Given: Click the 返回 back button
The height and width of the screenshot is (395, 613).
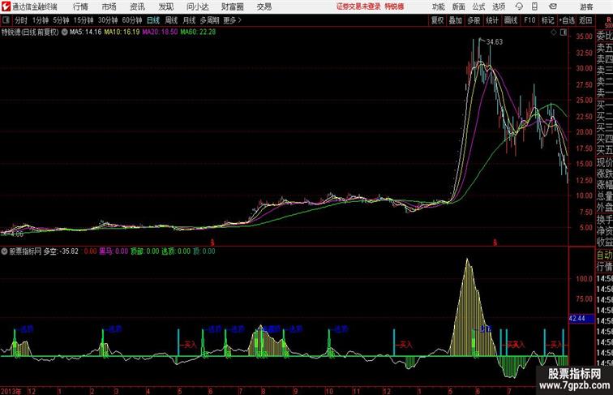Looking at the screenshot, I should pyautogui.click(x=585, y=20).
